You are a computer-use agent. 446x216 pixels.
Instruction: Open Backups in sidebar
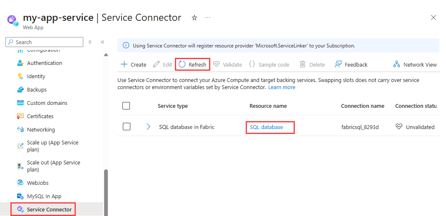coord(37,90)
